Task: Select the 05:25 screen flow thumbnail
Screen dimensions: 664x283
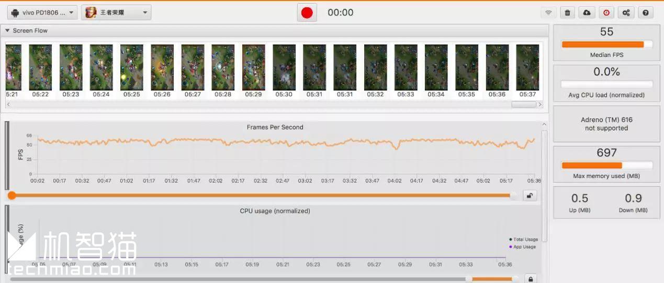Action: tap(132, 67)
